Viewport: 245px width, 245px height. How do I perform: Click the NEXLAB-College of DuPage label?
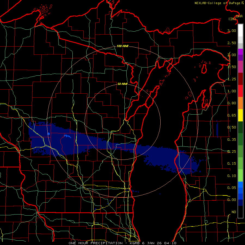click(x=217, y=3)
